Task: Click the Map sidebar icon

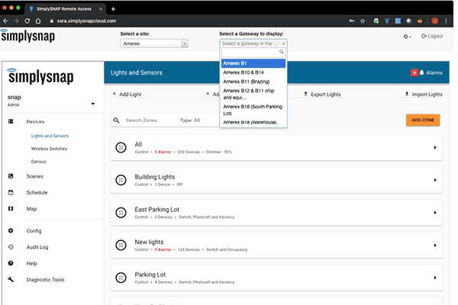Action: tap(11, 209)
